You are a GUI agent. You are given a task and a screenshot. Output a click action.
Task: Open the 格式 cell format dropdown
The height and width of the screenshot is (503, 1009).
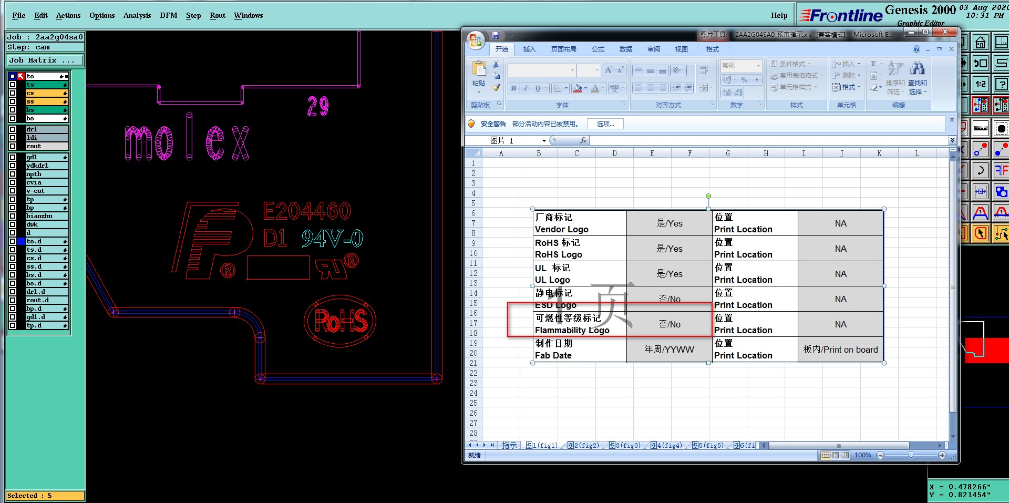point(847,87)
